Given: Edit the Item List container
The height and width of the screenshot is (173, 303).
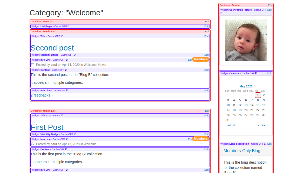Looking at the screenshot, I should (x=207, y=22).
